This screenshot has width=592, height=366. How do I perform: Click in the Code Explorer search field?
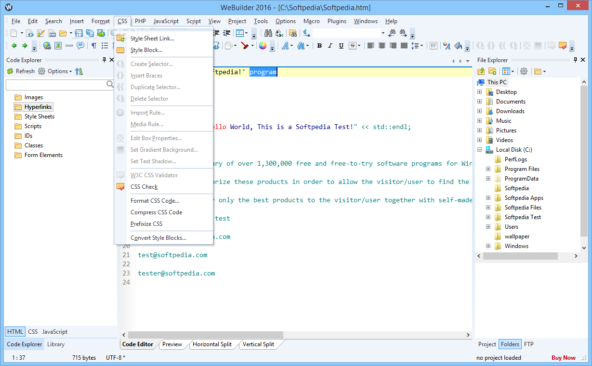[56, 85]
